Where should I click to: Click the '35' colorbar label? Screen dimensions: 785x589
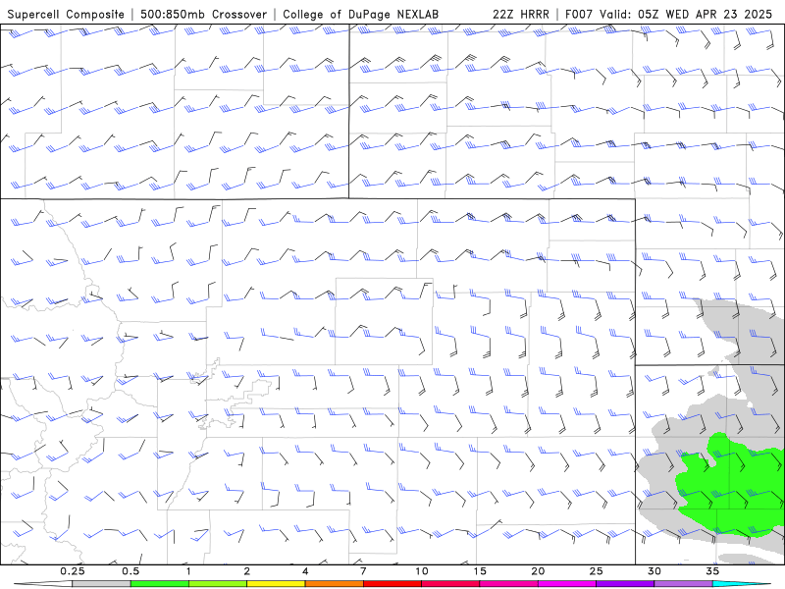[712, 571]
